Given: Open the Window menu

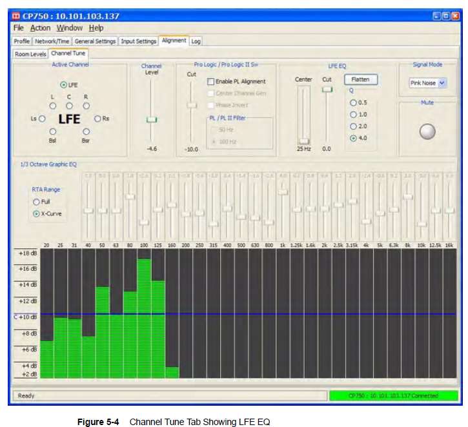Looking at the screenshot, I should tap(70, 28).
